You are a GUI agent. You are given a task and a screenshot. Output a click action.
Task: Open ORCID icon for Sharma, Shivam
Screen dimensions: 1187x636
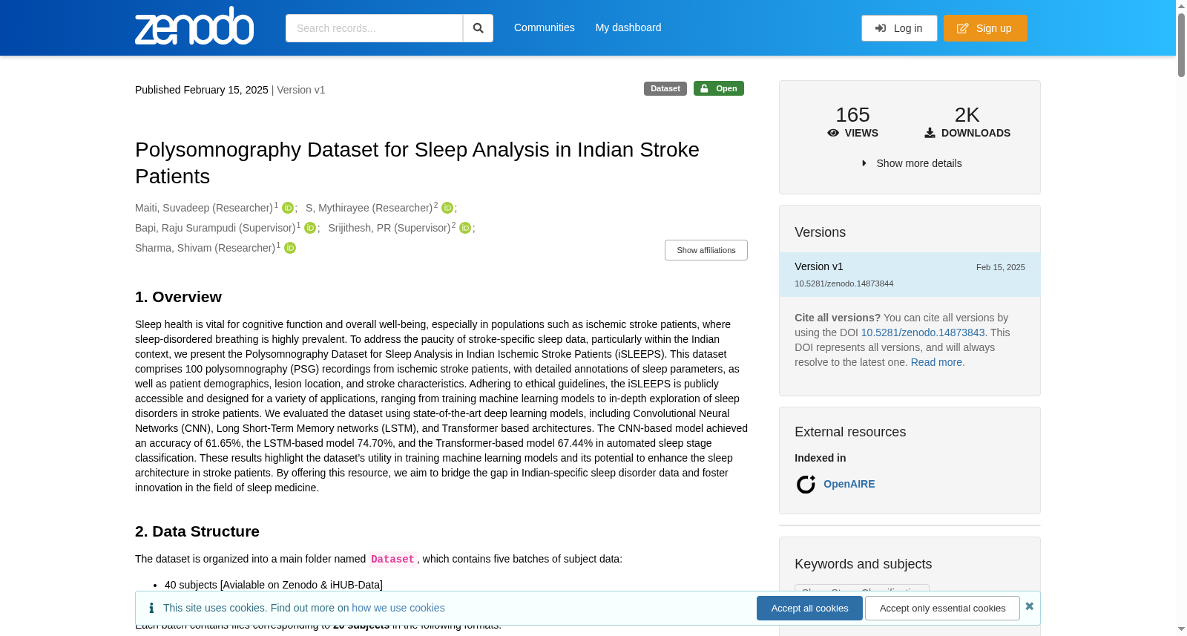coord(290,248)
